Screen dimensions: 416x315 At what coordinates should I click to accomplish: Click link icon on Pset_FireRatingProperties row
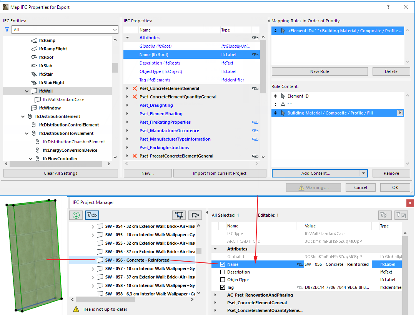pos(255,122)
